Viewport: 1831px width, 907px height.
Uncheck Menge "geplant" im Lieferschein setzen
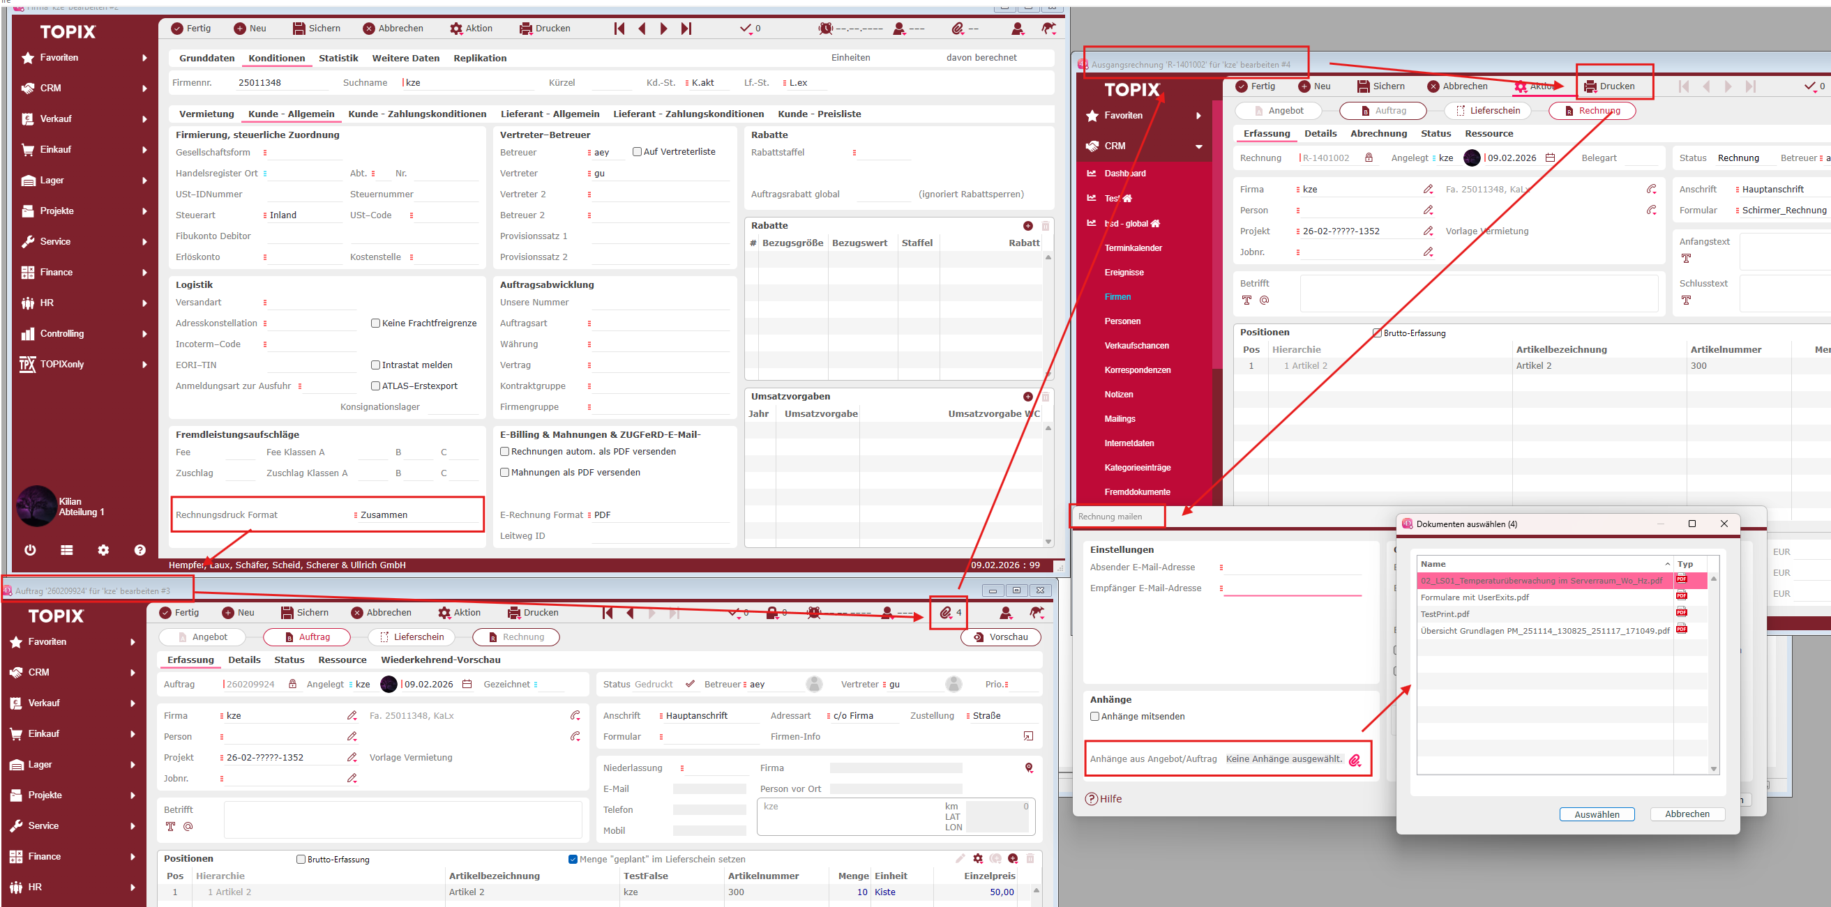point(573,860)
